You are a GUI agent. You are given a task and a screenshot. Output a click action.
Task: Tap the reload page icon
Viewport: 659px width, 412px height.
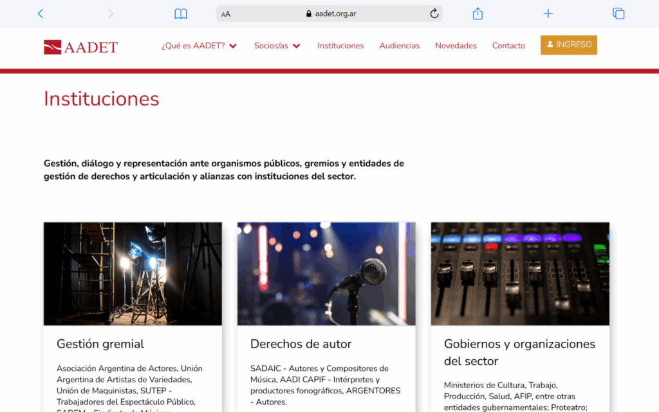tap(434, 14)
